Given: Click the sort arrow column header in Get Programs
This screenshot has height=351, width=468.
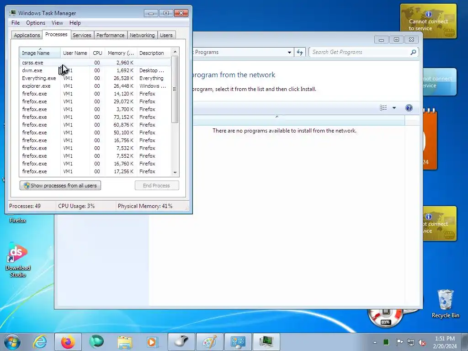Looking at the screenshot, I should 298,120.
